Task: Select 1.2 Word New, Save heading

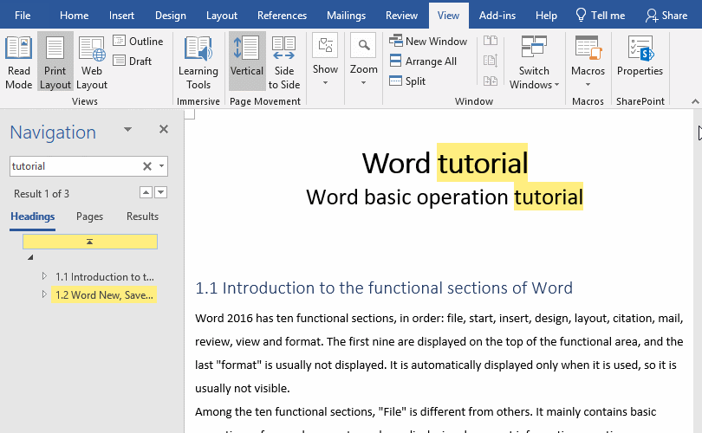Action: point(104,295)
